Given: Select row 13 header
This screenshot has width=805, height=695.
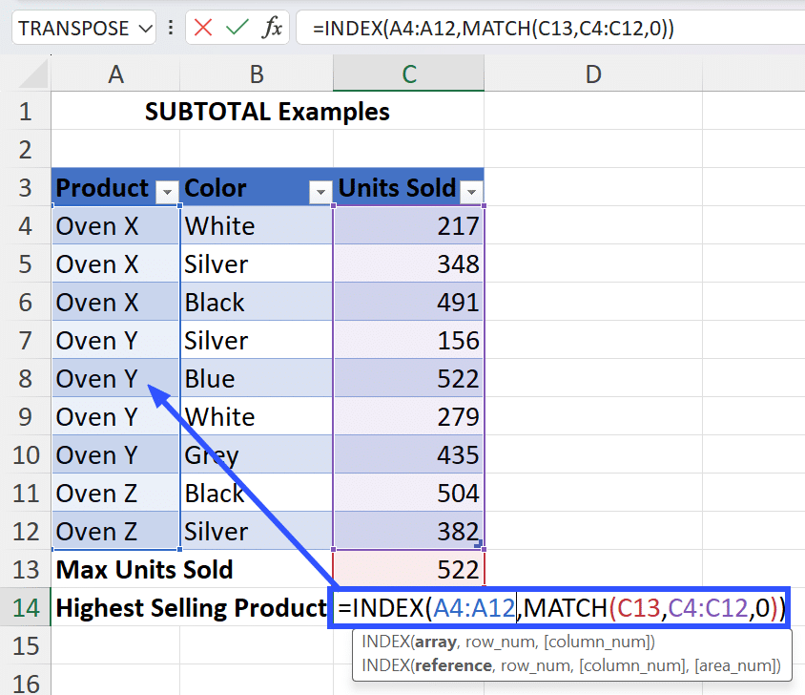Looking at the screenshot, I should click(25, 570).
